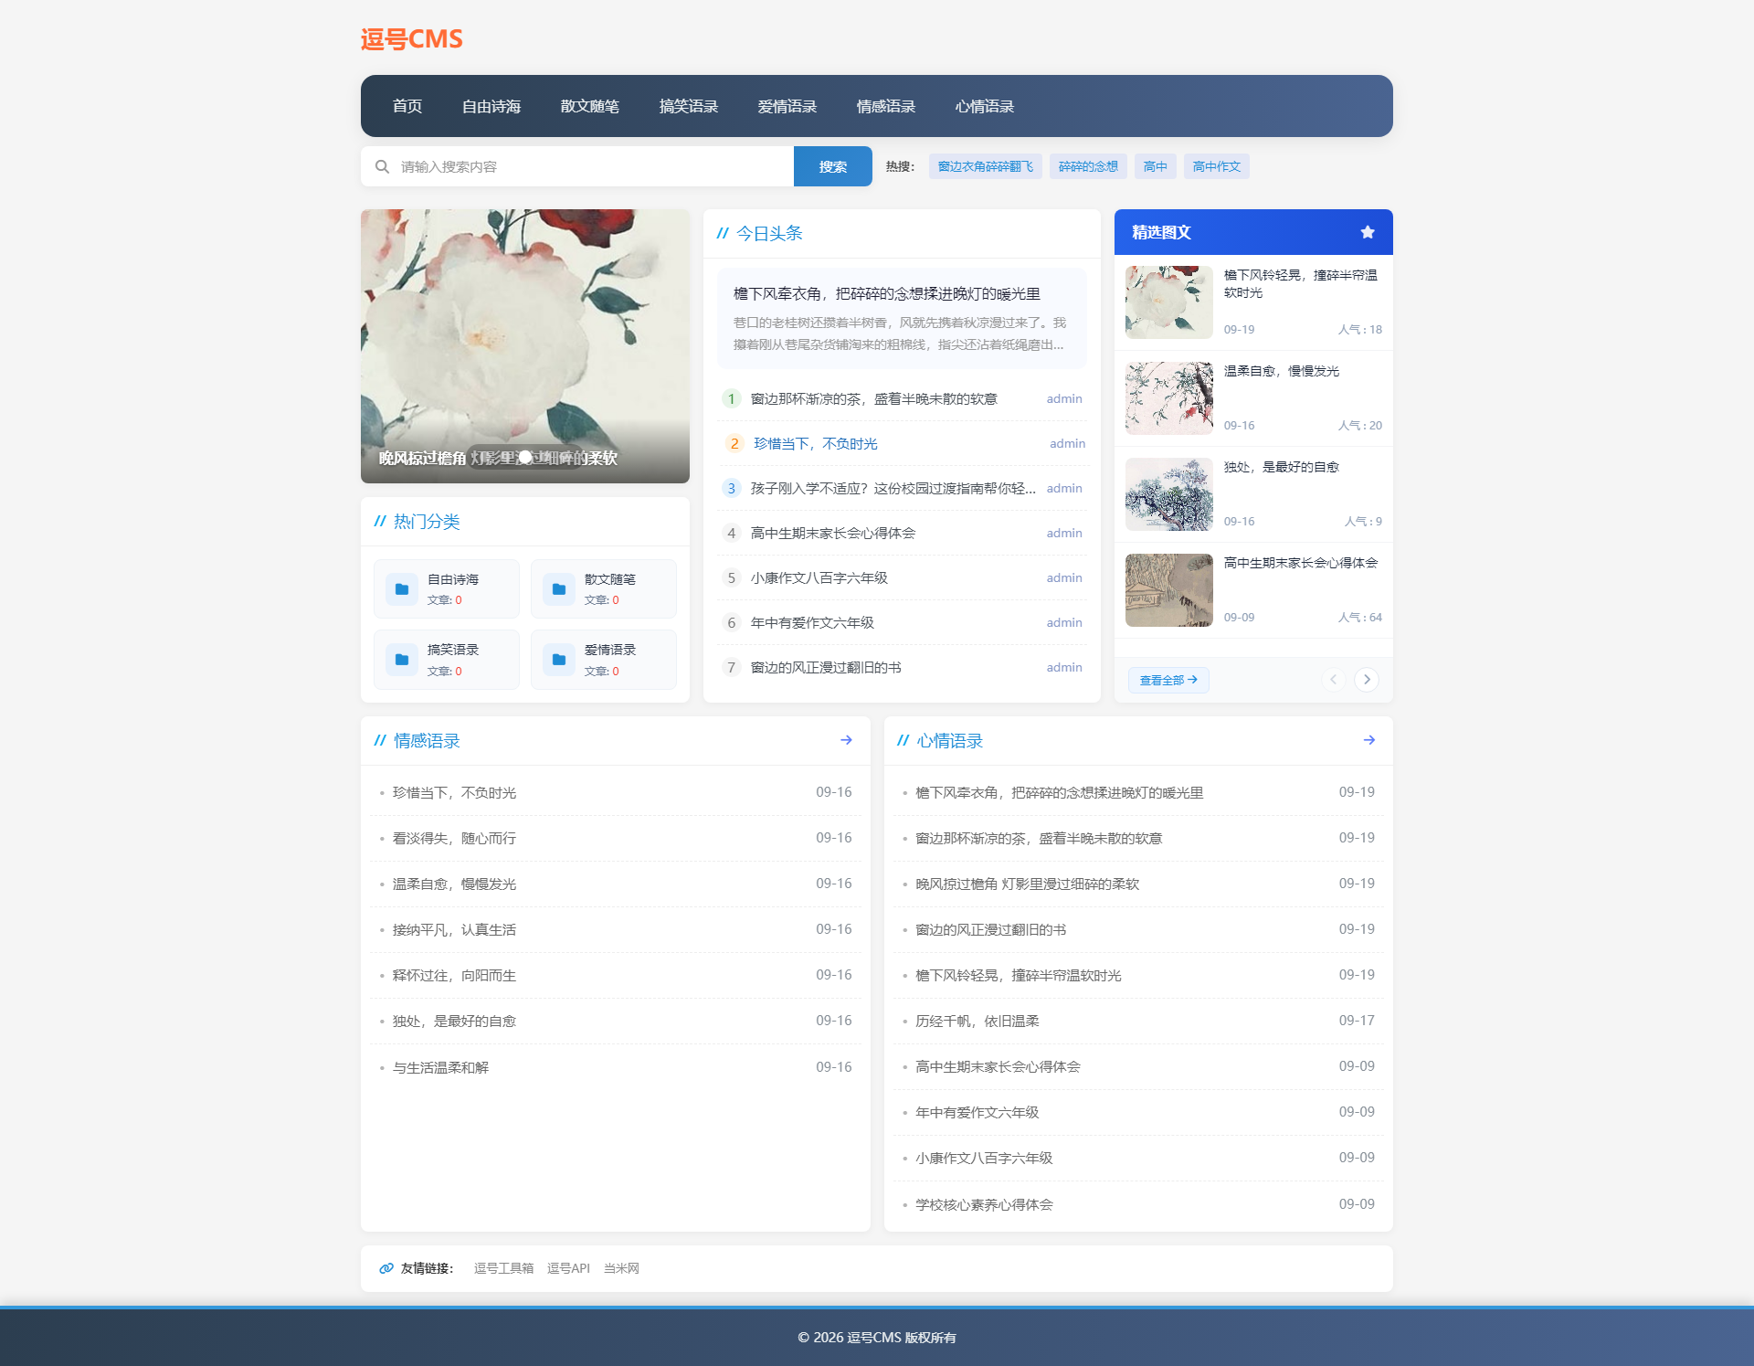Click hot search tag 高中作文
The width and height of the screenshot is (1754, 1366).
(x=1217, y=166)
